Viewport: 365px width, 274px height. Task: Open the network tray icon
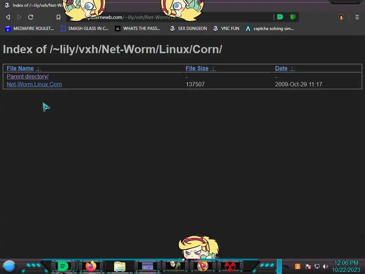coord(317,266)
